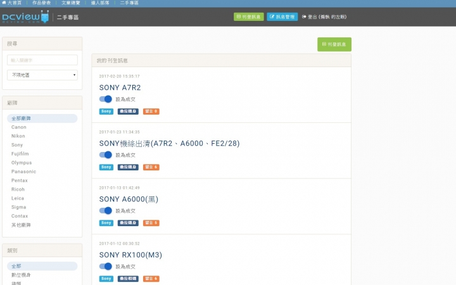Image resolution: width=456 pixels, height=285 pixels.
Task: Click dark blue category tag under SONY機絲出清
Action: click(x=128, y=167)
